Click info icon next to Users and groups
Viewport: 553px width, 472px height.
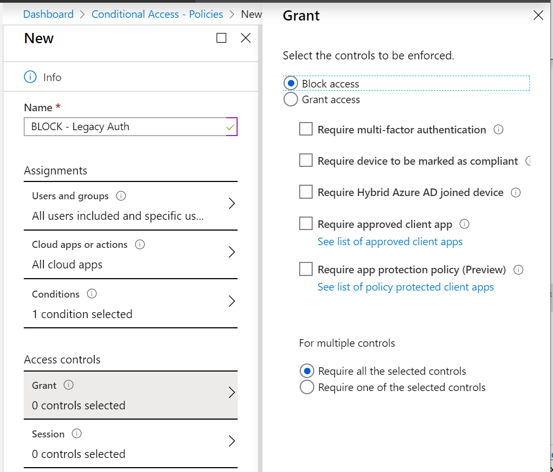(x=121, y=196)
